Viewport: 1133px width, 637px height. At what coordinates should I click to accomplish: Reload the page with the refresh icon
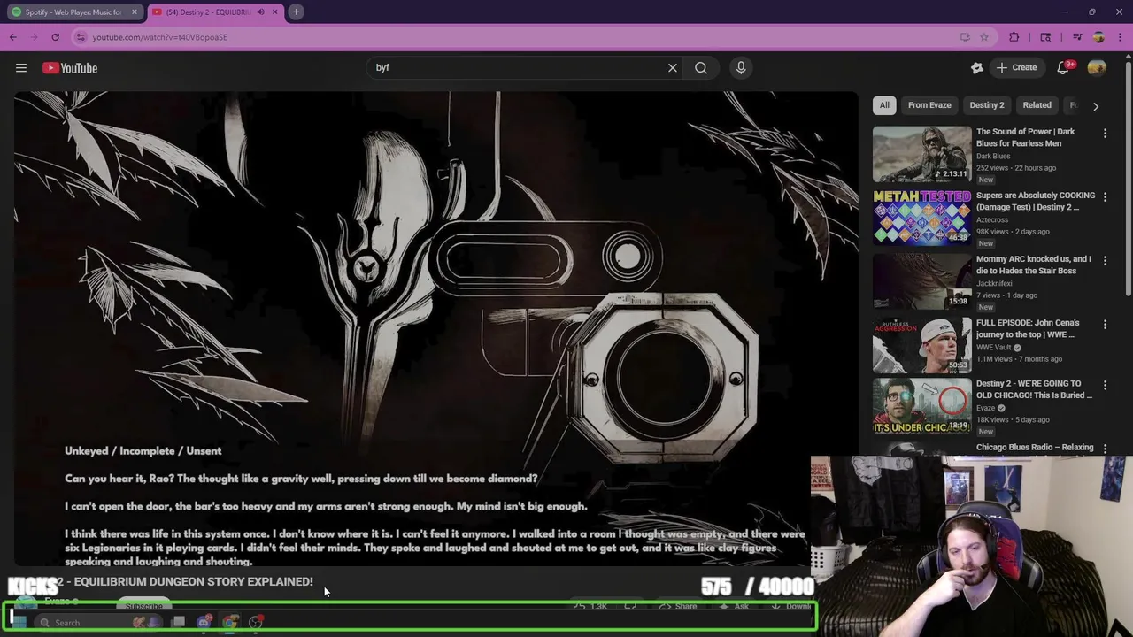click(55, 37)
